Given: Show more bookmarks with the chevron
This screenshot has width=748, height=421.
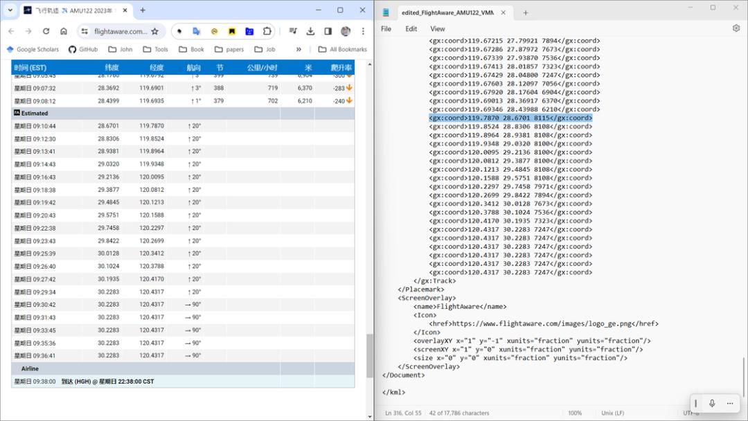Looking at the screenshot, I should (299, 49).
